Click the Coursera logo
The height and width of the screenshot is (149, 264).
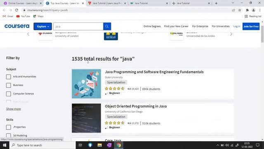point(17,26)
